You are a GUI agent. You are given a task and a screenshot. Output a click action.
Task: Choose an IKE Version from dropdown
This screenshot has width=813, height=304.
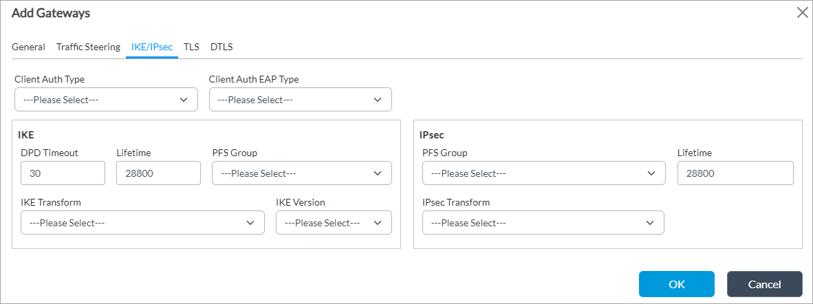tap(333, 223)
